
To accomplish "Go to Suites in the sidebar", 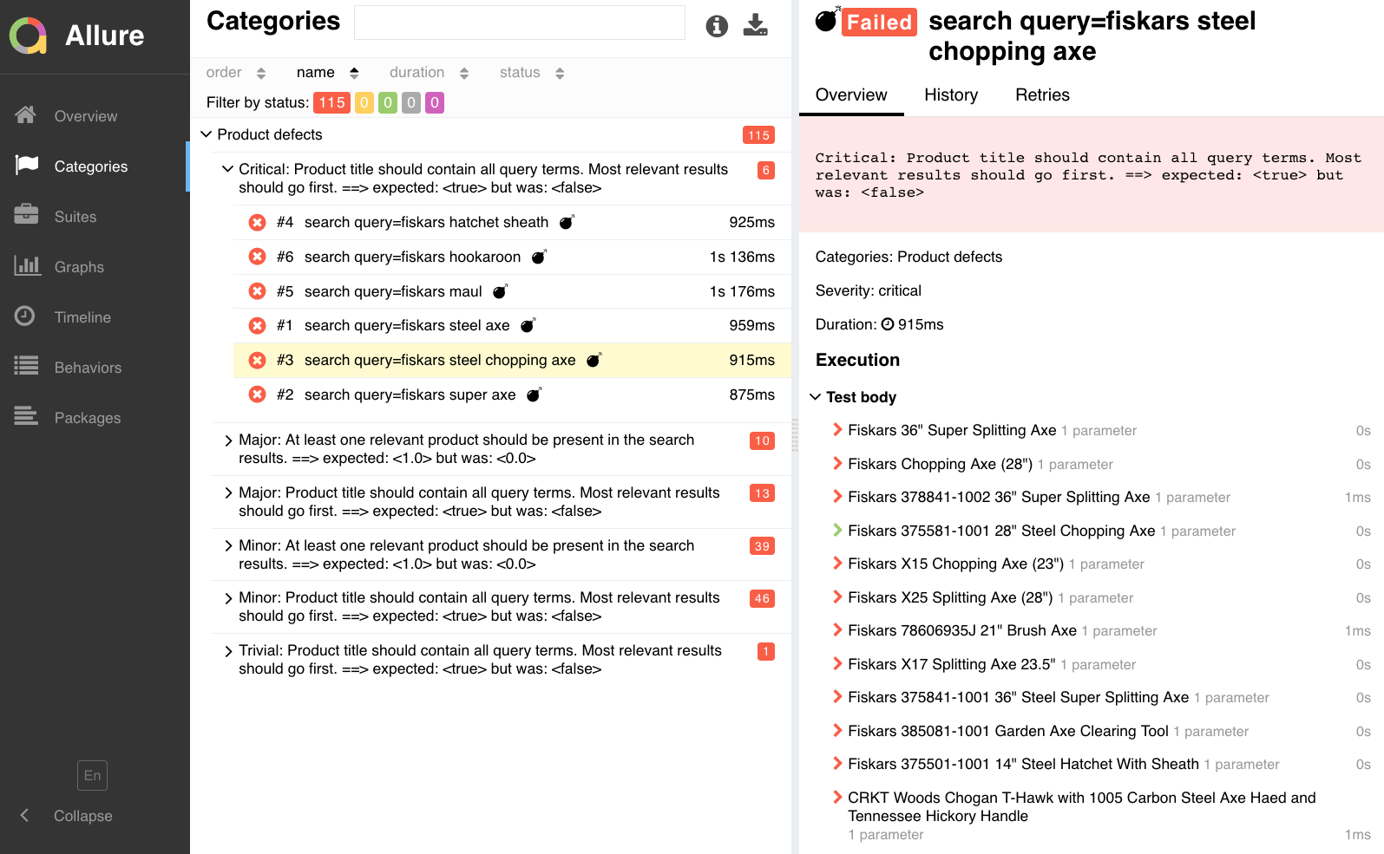I will (75, 217).
